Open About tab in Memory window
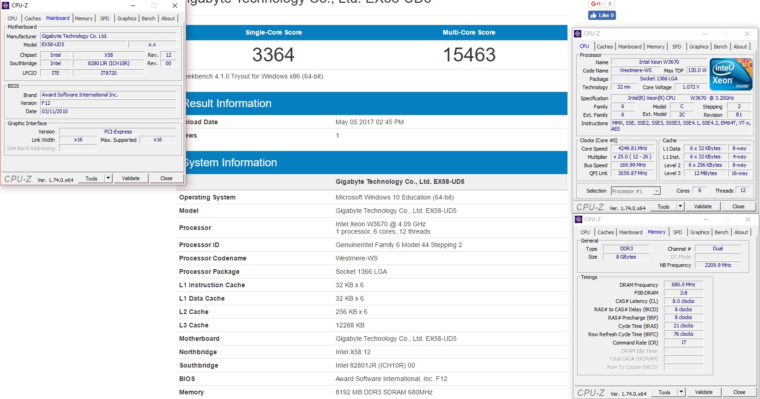This screenshot has width=760, height=399. pyautogui.click(x=741, y=232)
